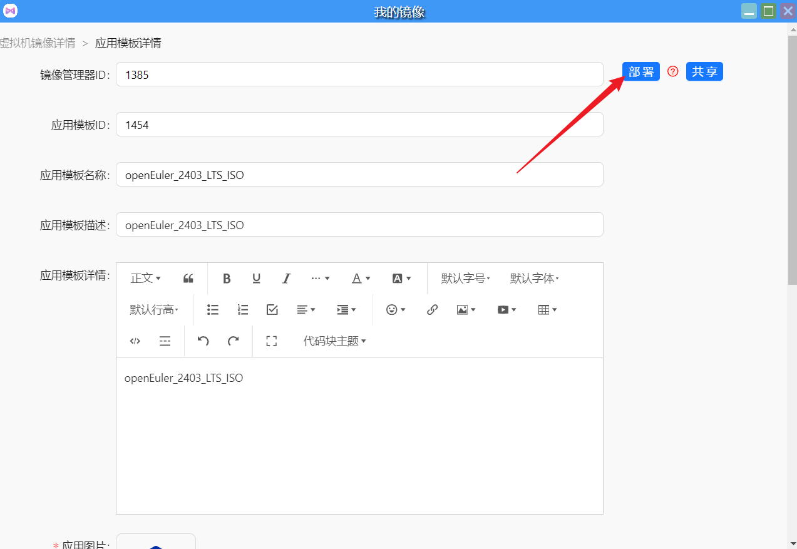Image resolution: width=797 pixels, height=549 pixels.
Task: Click inside the rich text editor body
Action: pyautogui.click(x=359, y=436)
